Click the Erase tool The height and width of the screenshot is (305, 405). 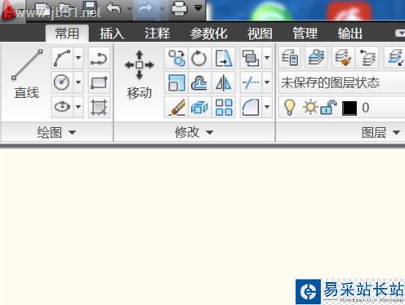[176, 107]
